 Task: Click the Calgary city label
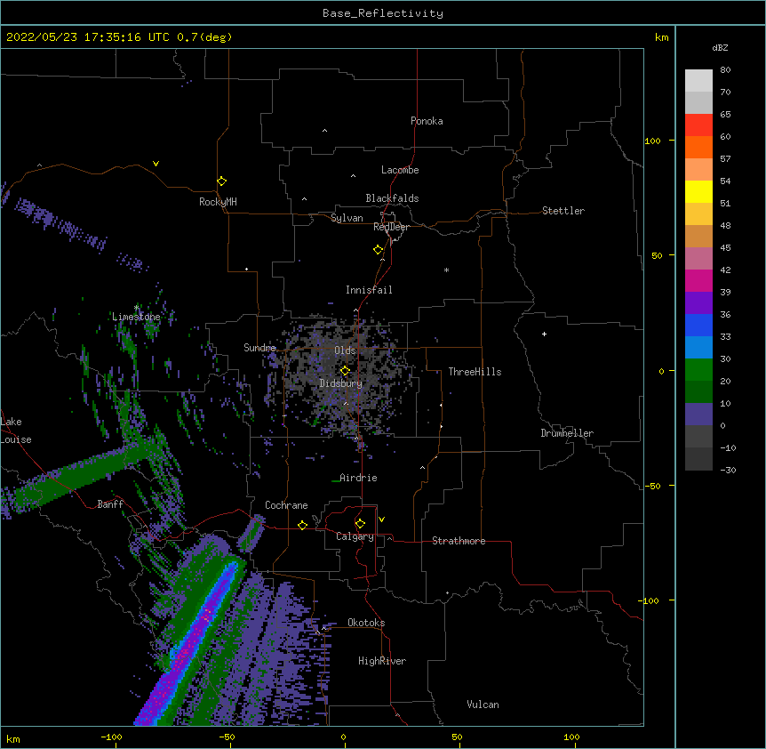tap(355, 536)
